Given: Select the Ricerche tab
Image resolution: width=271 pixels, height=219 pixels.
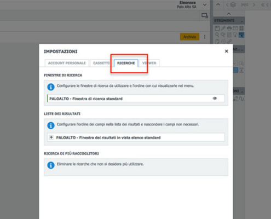Looking at the screenshot, I should pyautogui.click(x=126, y=63).
